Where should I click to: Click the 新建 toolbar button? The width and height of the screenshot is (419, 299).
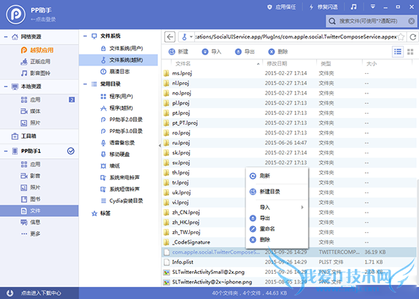click(x=179, y=52)
